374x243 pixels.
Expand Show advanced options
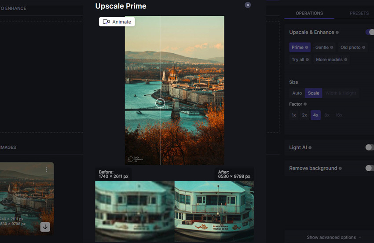[x=334, y=237]
